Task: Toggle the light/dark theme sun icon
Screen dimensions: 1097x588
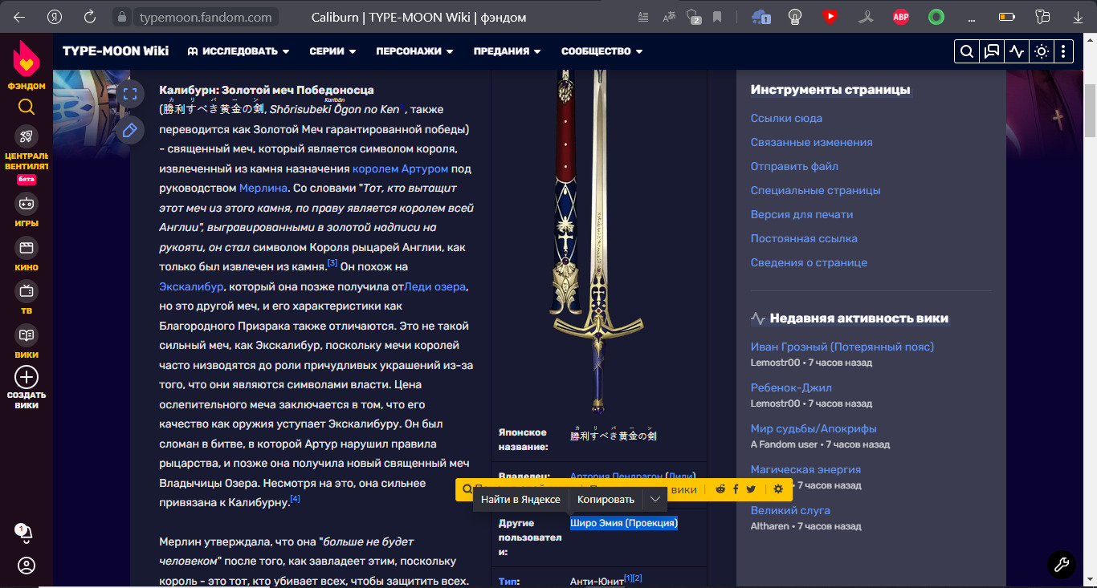Action: coord(1042,51)
